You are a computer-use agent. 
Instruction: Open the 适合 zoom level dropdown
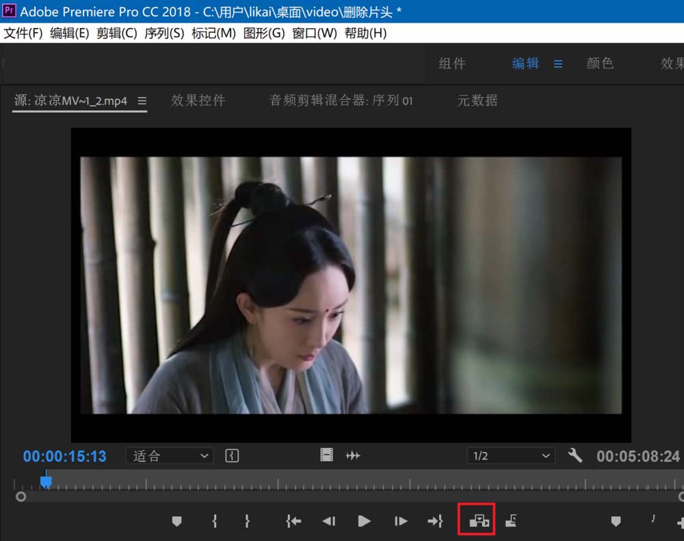pos(170,456)
